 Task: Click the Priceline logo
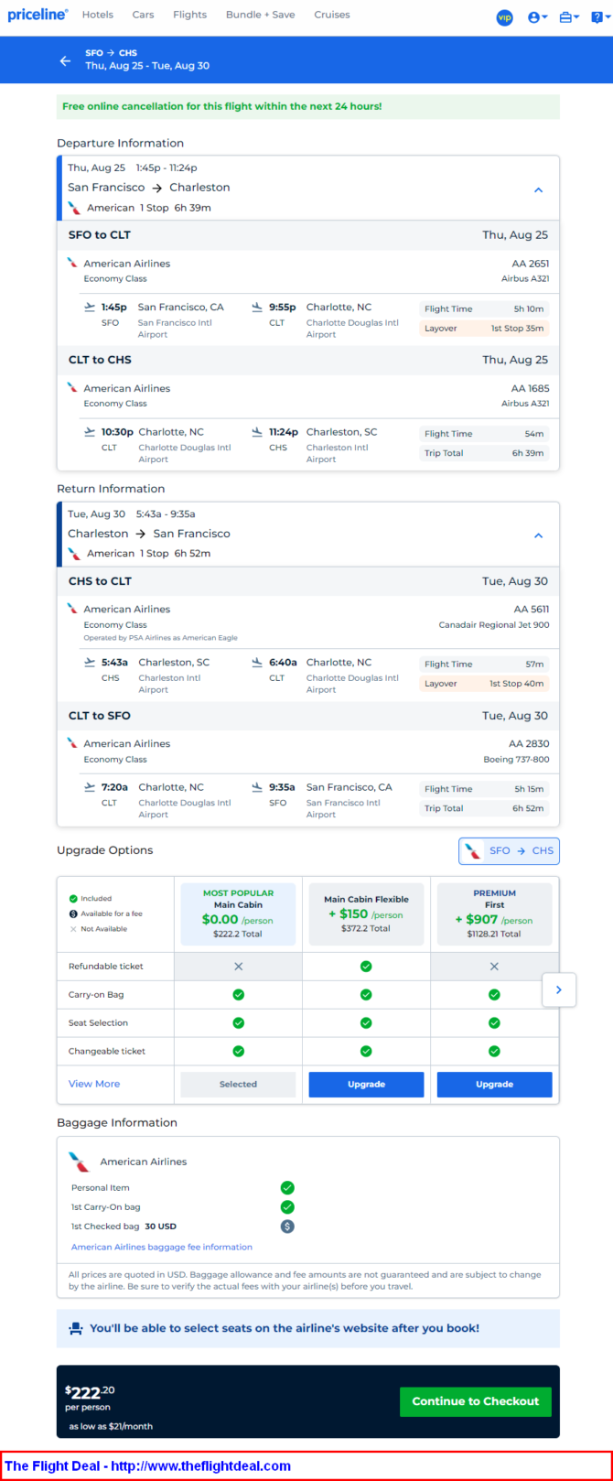[38, 15]
